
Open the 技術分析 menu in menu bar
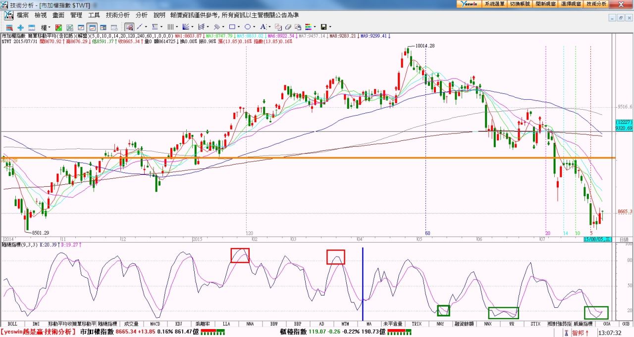(118, 15)
